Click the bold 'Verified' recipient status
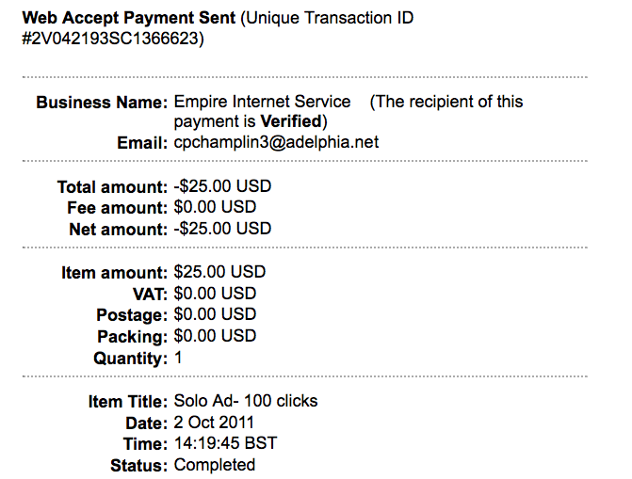Viewport: 632px width, 479px height. 292,121
